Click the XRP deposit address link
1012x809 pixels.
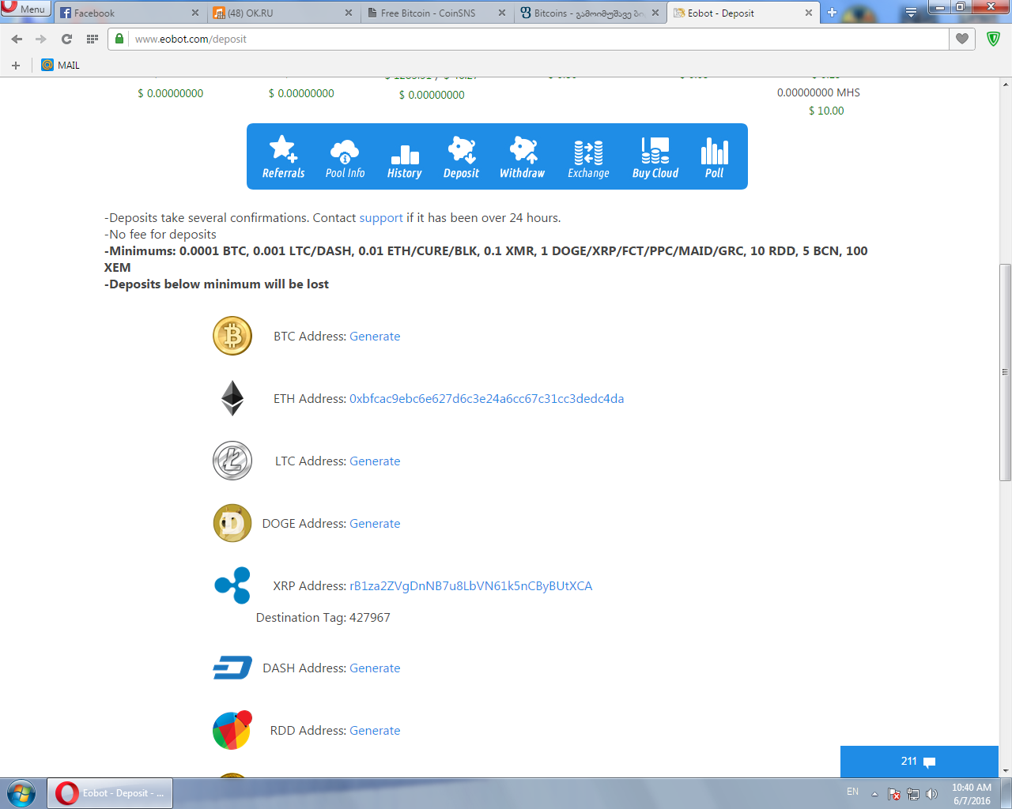click(x=471, y=585)
